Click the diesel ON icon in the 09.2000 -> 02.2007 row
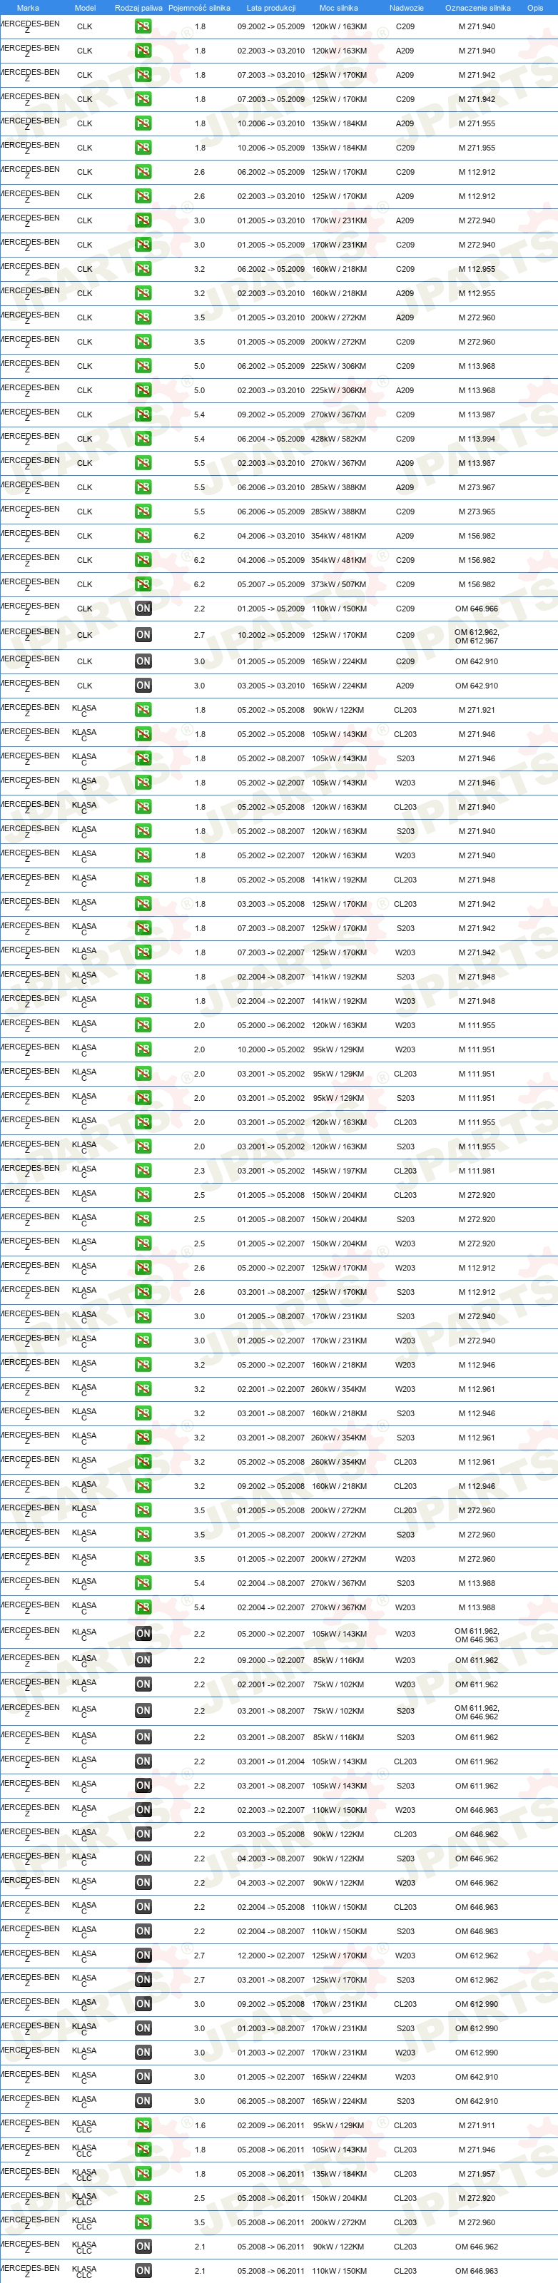Image resolution: width=558 pixels, height=2283 pixels. pos(143,1661)
